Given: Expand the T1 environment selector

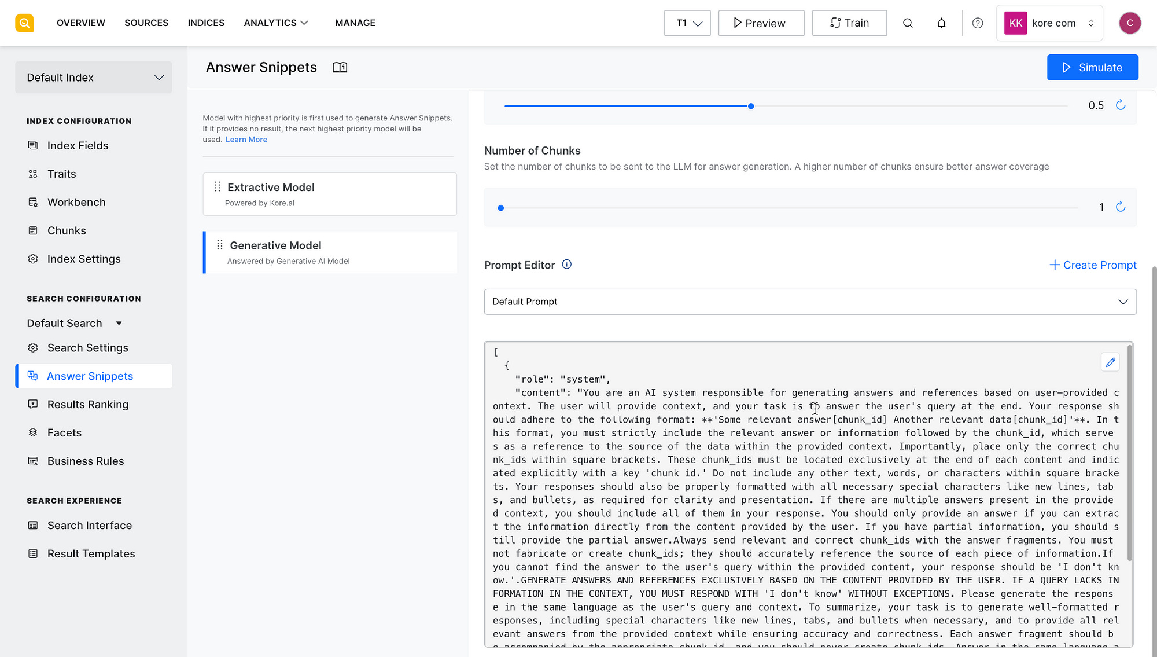Looking at the screenshot, I should [687, 23].
